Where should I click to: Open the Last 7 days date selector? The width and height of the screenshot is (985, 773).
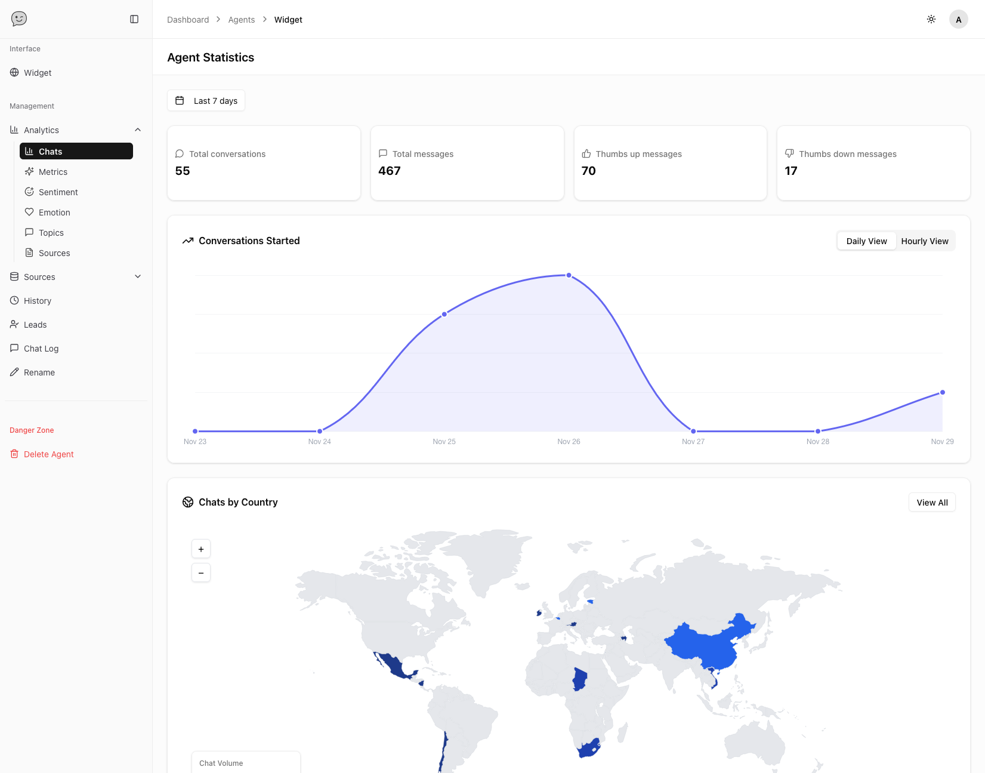(206, 100)
